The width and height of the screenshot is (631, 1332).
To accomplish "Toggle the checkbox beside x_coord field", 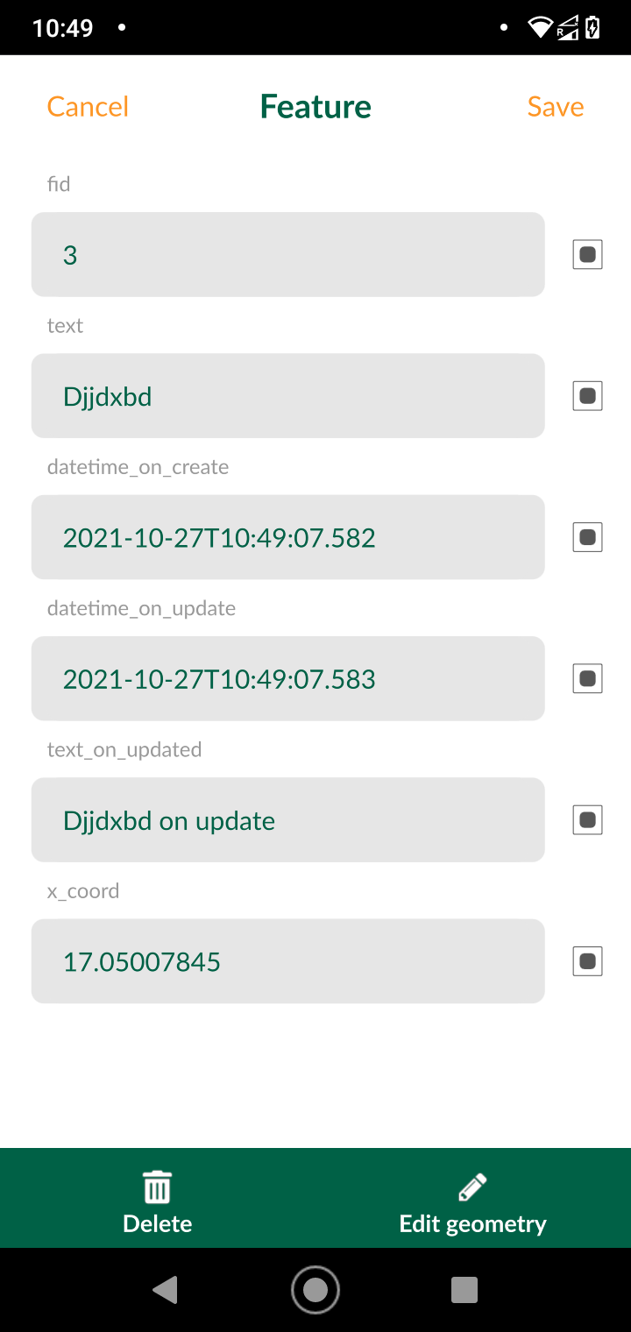I will [588, 961].
